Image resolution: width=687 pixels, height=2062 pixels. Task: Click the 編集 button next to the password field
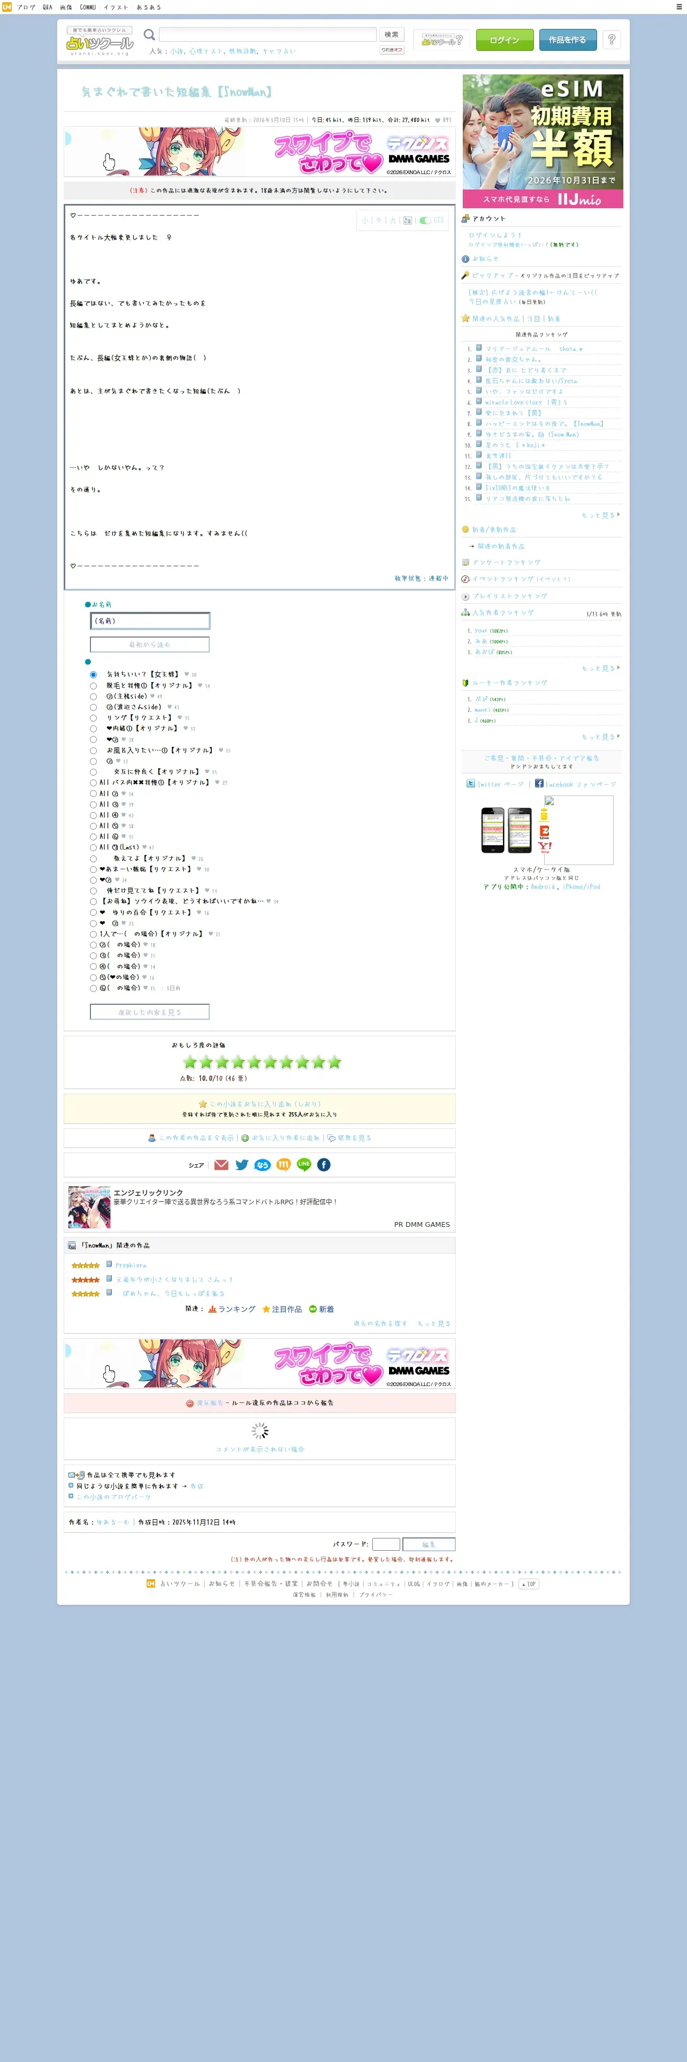(x=429, y=1544)
